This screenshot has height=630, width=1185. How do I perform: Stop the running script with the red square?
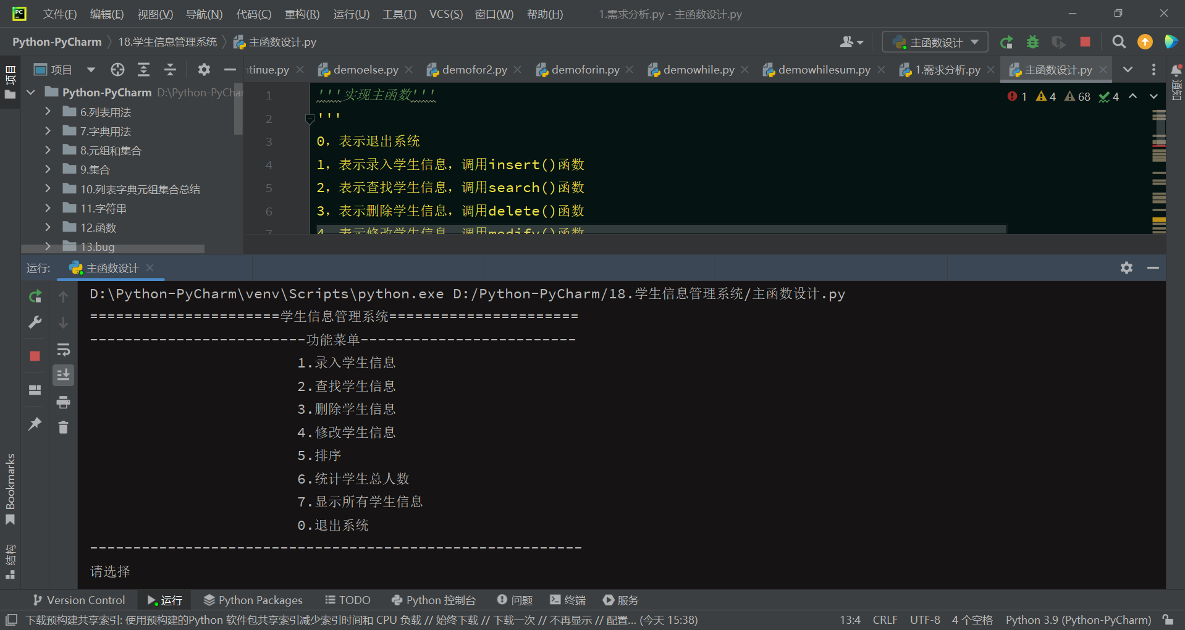coord(1084,42)
